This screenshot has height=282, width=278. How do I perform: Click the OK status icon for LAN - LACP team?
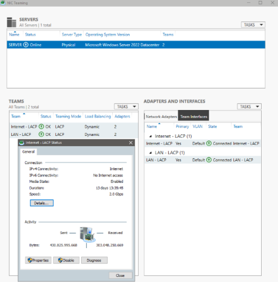tap(41, 134)
